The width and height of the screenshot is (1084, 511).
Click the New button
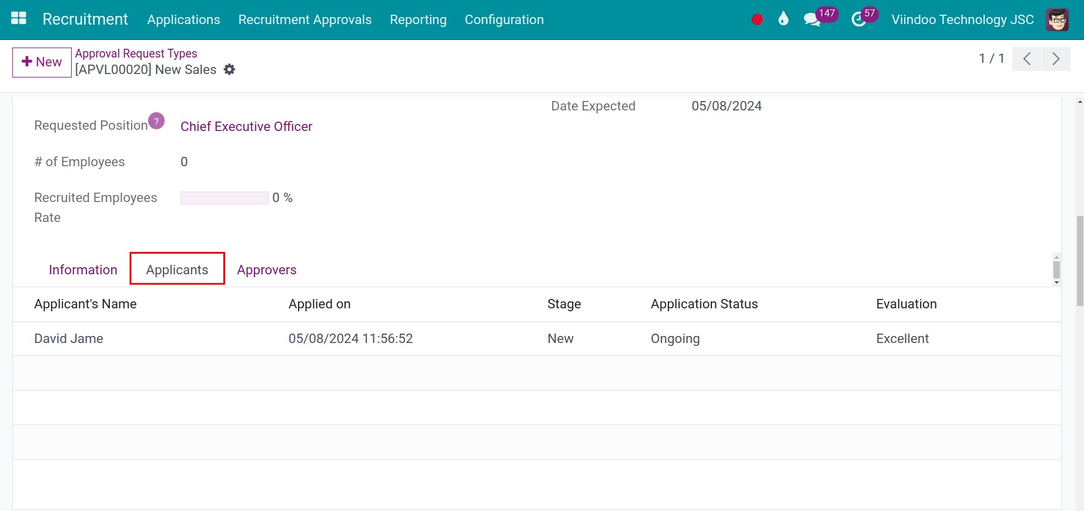pyautogui.click(x=42, y=62)
